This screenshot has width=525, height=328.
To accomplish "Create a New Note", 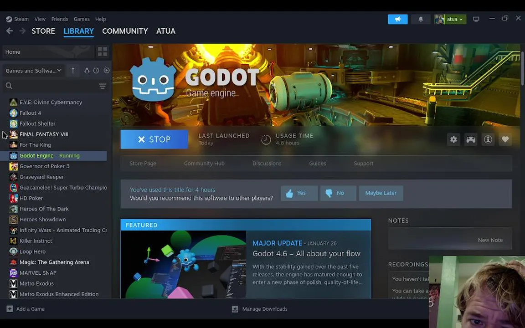I will pos(490,240).
